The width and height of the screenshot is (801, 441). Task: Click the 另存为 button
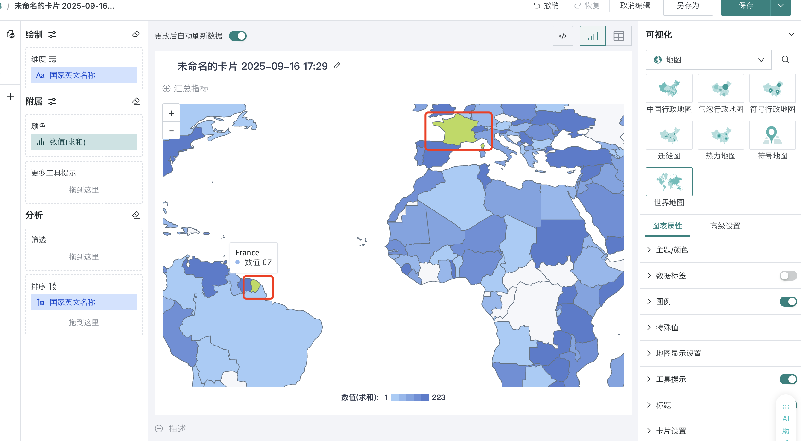688,6
